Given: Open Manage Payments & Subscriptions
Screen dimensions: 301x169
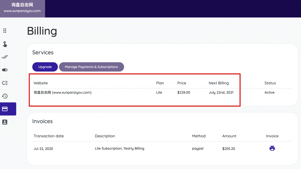Looking at the screenshot, I should click(x=91, y=67).
